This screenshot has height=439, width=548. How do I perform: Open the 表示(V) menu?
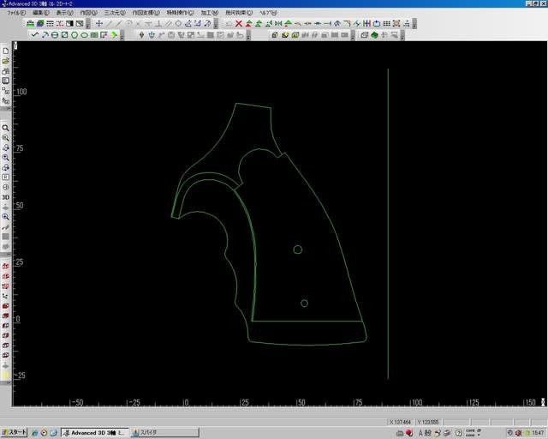pos(63,13)
